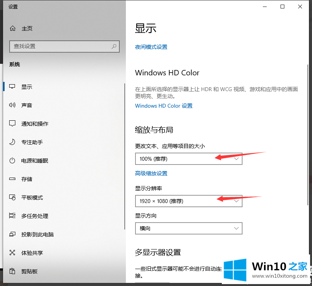Click the 系统 category label

pyautogui.click(x=15, y=64)
